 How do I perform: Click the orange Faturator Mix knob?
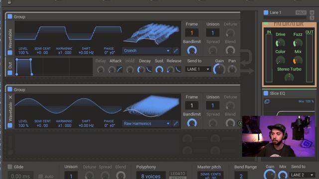pos(298,60)
